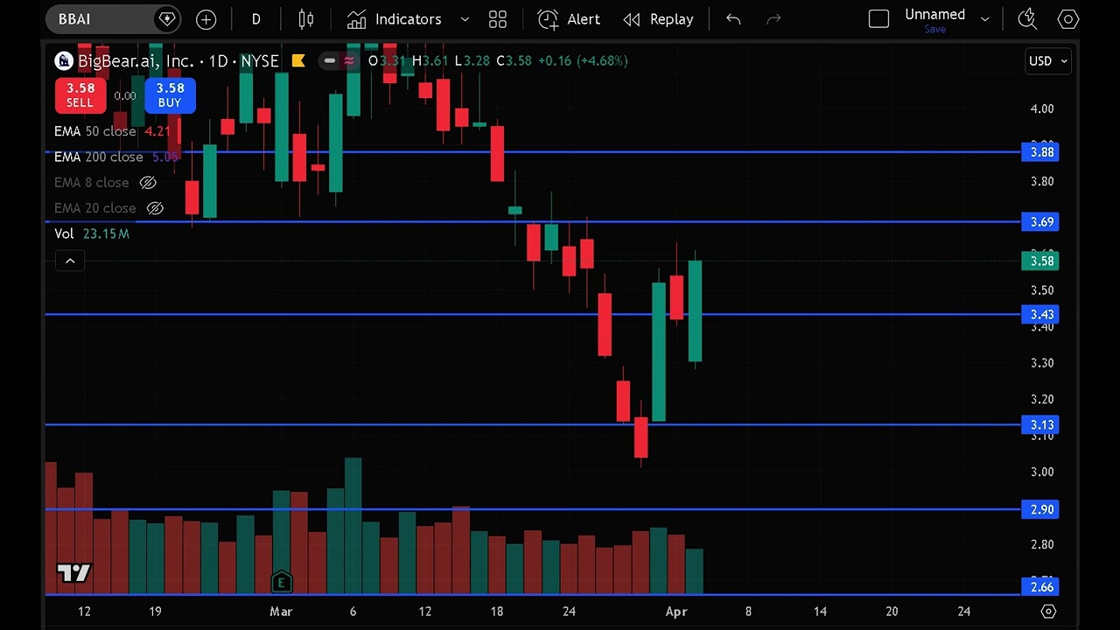Start Bar Replay mode
This screenshot has width=1120, height=630.
[658, 19]
